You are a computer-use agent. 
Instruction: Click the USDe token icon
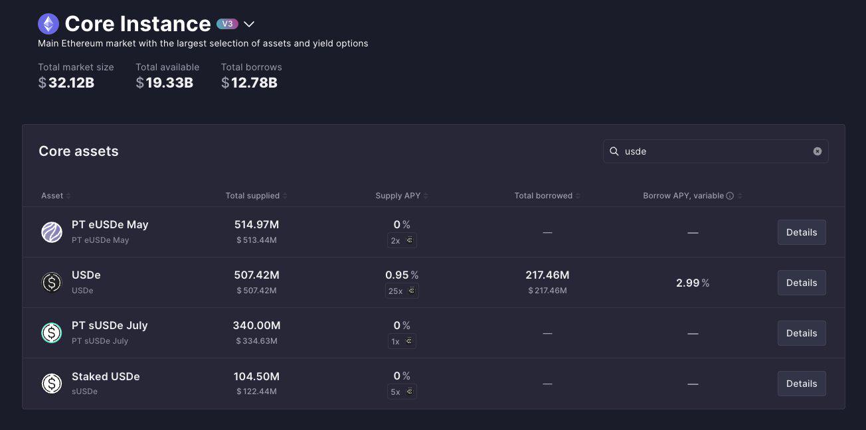tap(52, 283)
